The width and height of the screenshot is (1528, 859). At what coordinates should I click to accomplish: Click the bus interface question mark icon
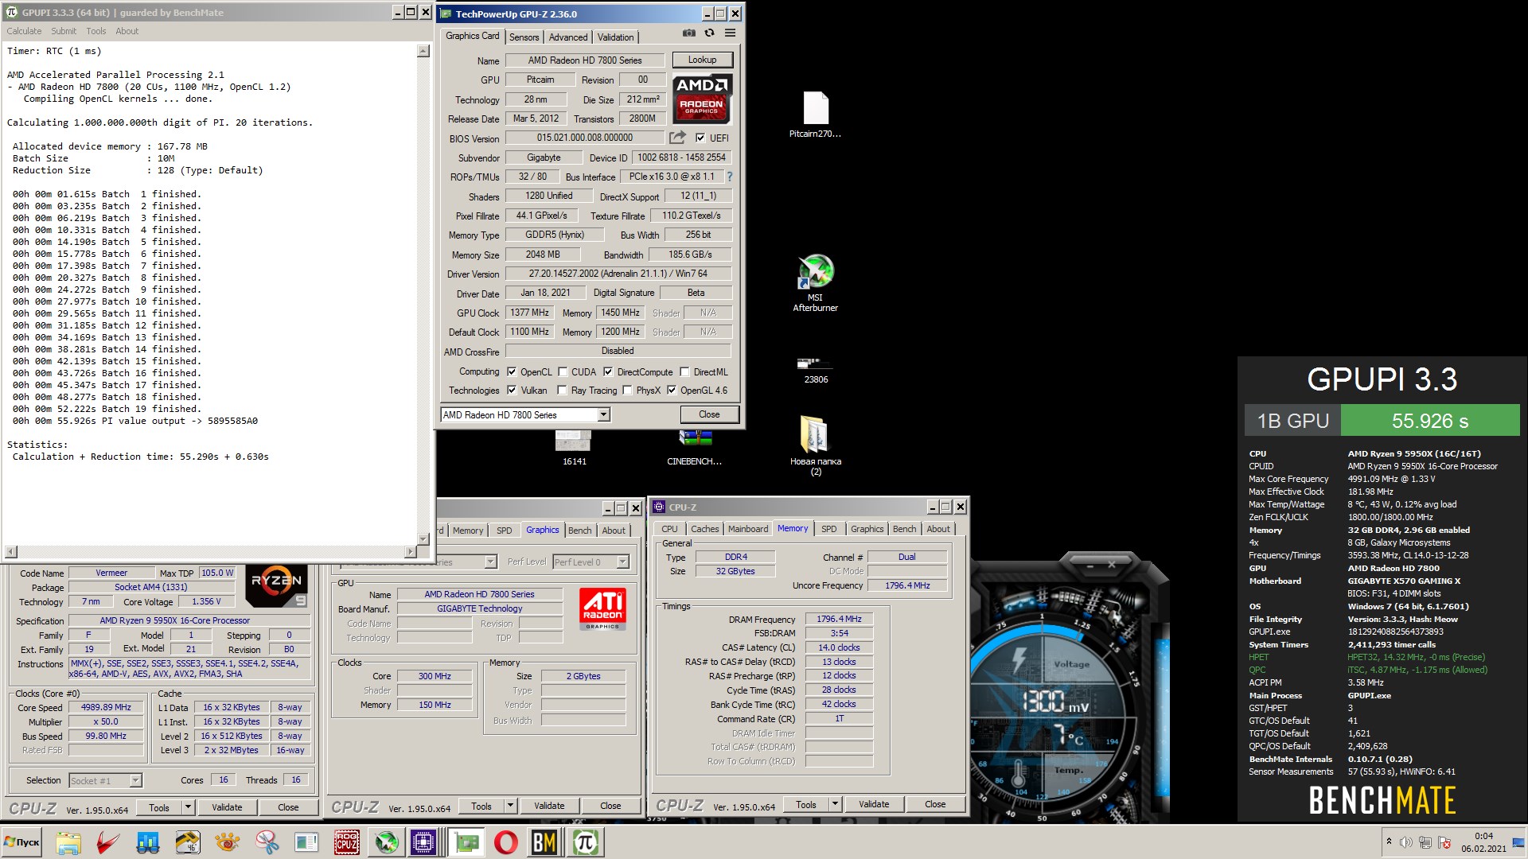point(729,177)
